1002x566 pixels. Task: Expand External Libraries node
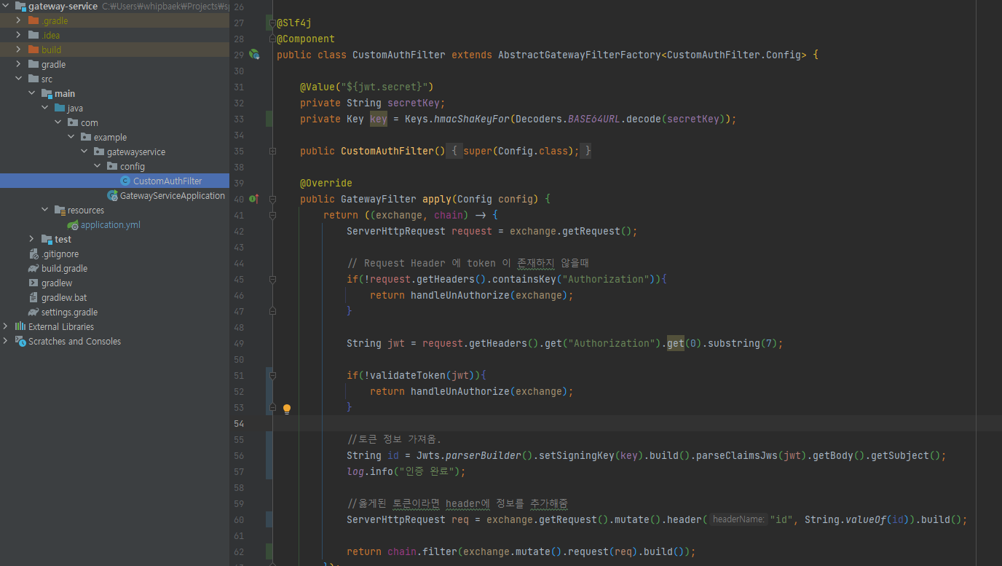[7, 326]
